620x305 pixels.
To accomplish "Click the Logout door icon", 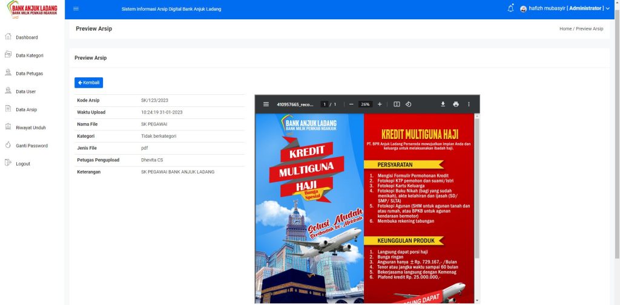I will [x=8, y=162].
